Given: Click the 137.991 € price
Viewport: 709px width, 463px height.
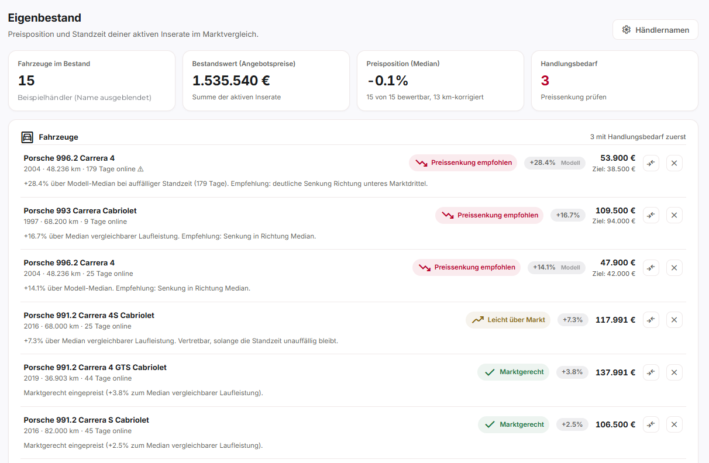Looking at the screenshot, I should 615,372.
